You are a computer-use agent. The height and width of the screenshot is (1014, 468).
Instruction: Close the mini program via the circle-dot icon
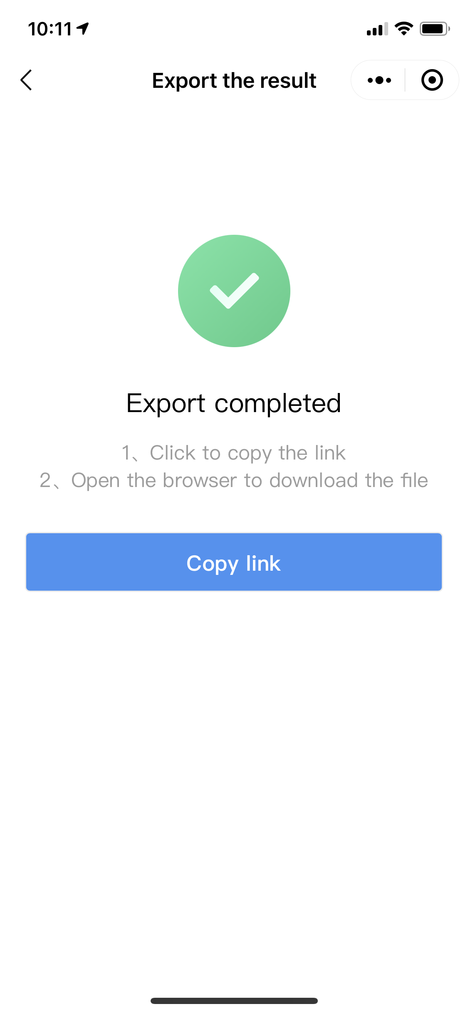coord(432,80)
